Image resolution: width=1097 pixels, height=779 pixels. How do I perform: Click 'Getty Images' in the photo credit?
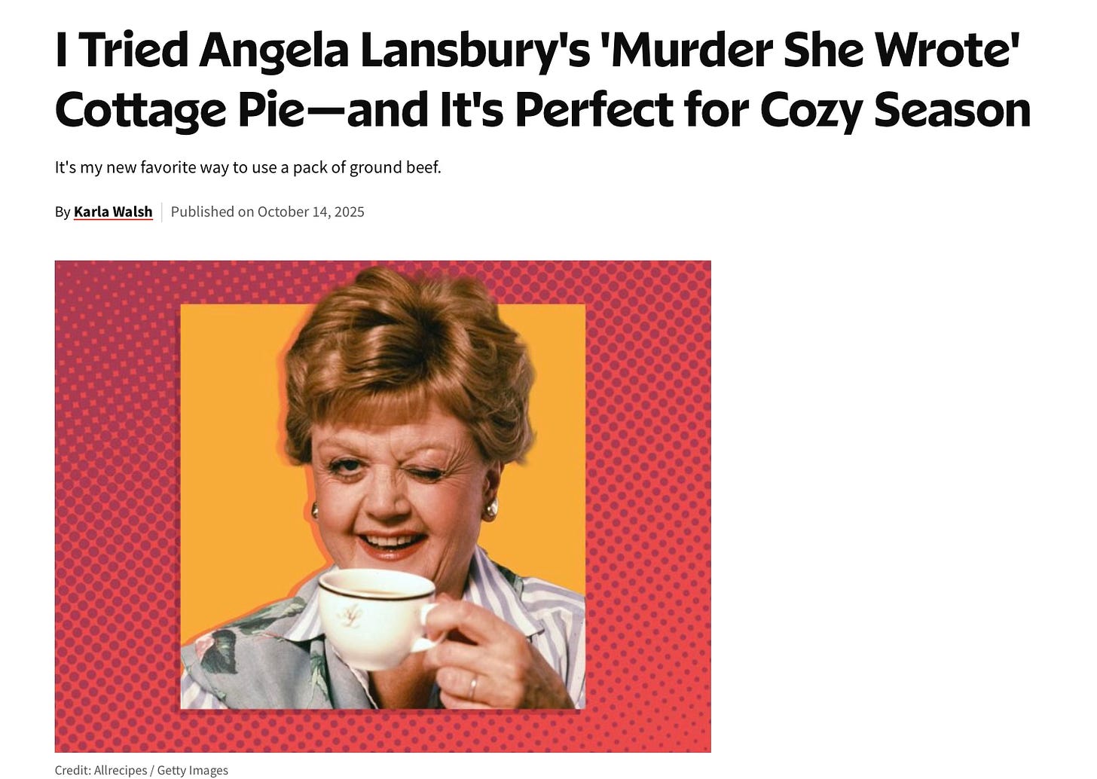192,770
